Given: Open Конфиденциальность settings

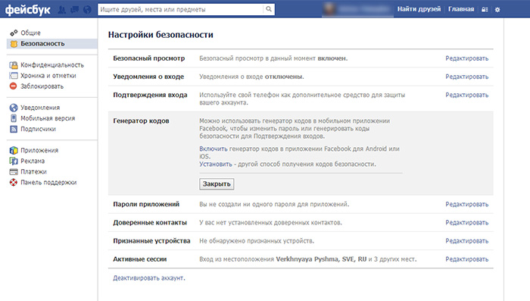Looking at the screenshot, I should click(x=52, y=65).
